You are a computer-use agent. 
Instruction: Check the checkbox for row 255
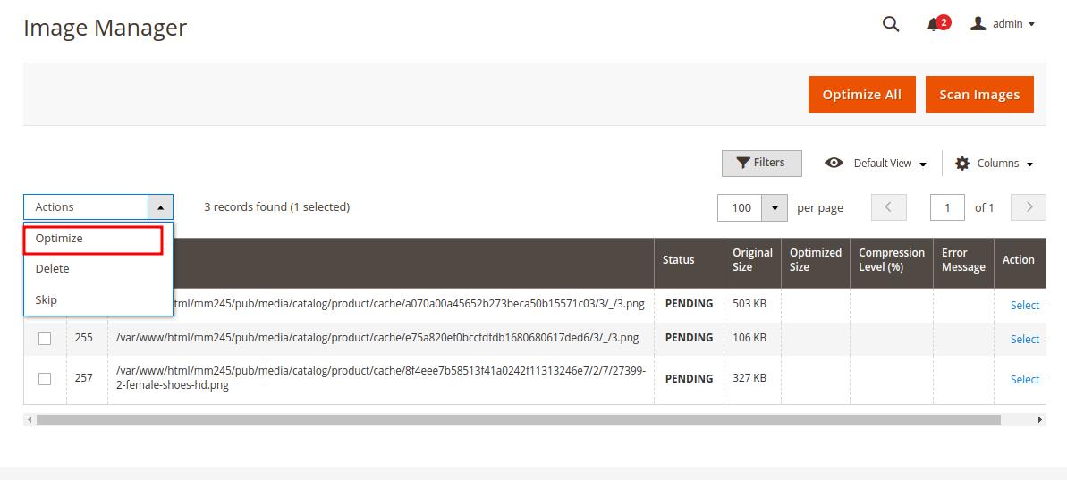pyautogui.click(x=45, y=338)
